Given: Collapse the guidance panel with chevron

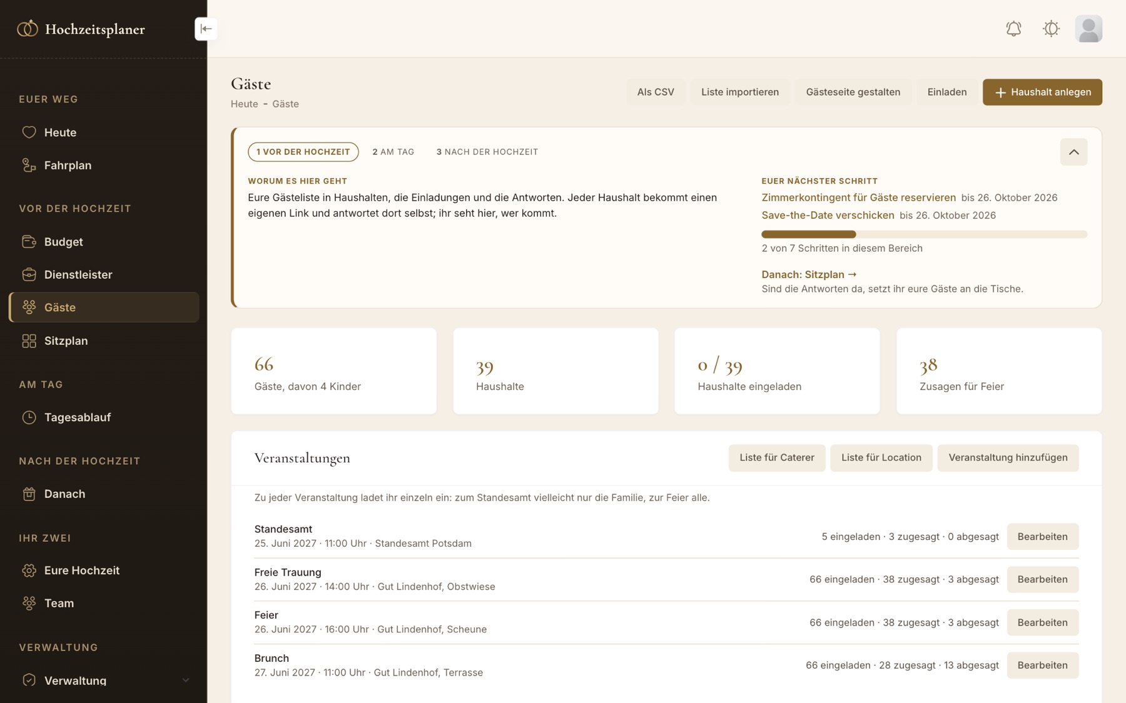Looking at the screenshot, I should 1073,152.
